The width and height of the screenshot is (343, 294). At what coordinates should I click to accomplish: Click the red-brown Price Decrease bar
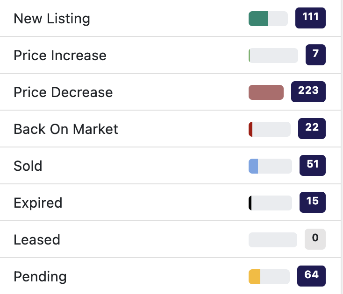point(266,92)
